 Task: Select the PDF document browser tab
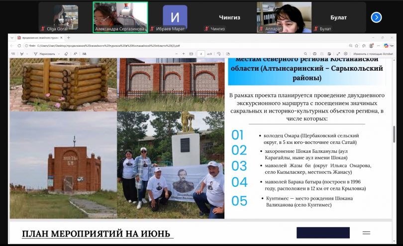tap(40, 37)
